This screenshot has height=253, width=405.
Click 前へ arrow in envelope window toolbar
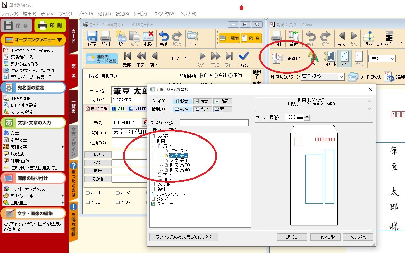click(341, 38)
